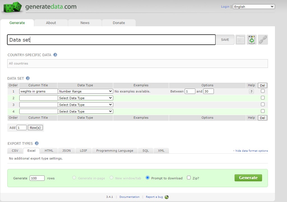Screen dimensions: 287x202
Task: Click row 2 column title field
Action: pos(38,98)
